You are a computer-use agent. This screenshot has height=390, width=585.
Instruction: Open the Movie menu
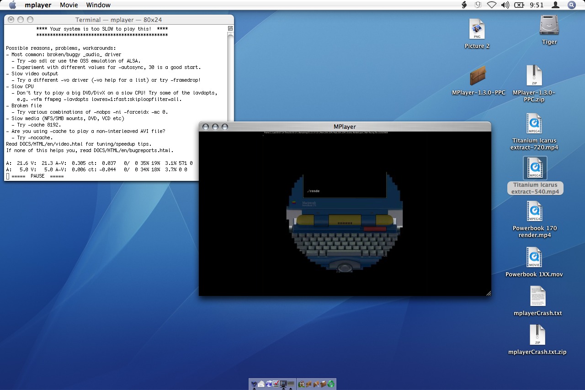click(x=69, y=5)
